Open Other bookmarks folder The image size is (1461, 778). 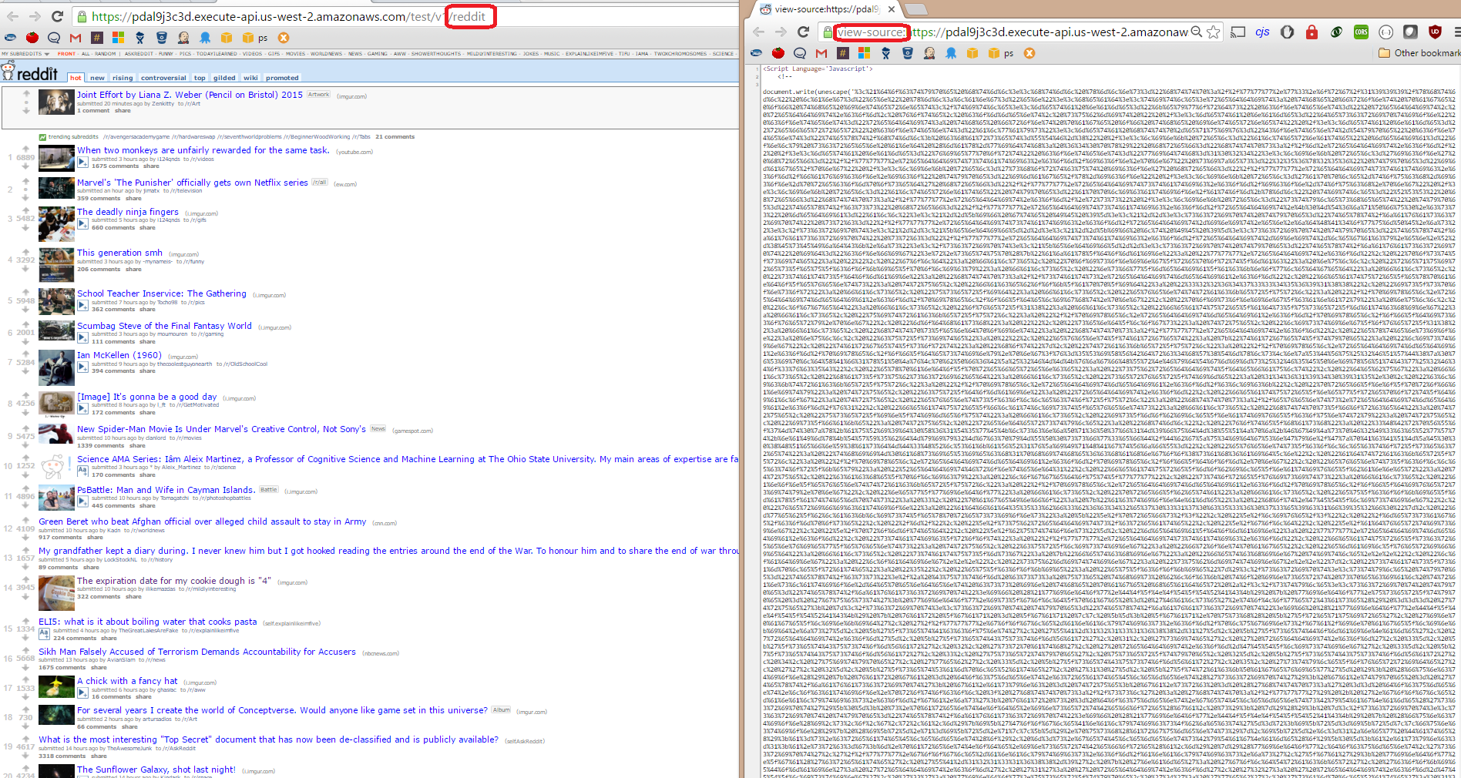point(1419,53)
